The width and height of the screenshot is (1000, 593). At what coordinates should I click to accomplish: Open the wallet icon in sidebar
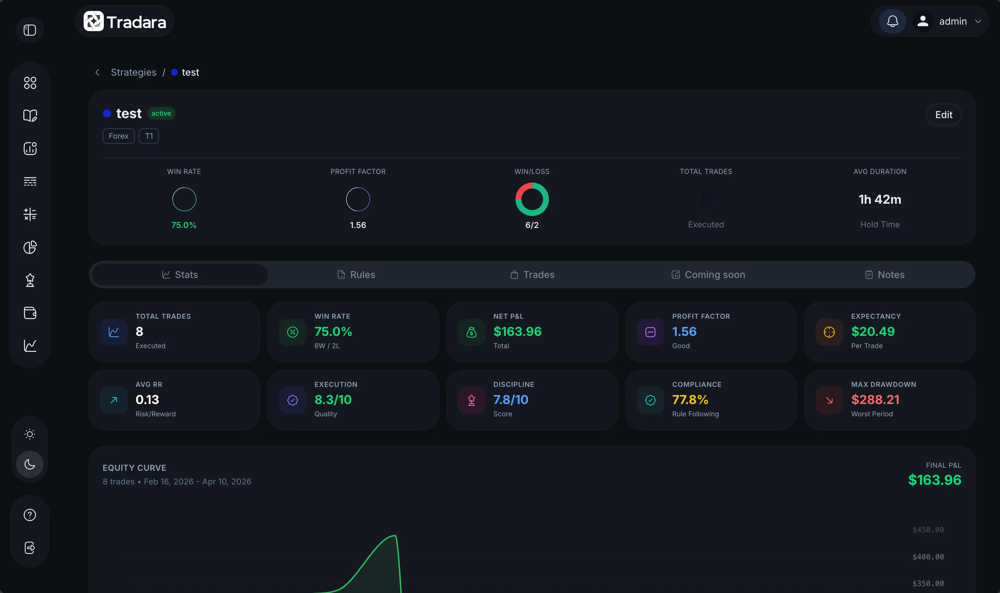(30, 313)
